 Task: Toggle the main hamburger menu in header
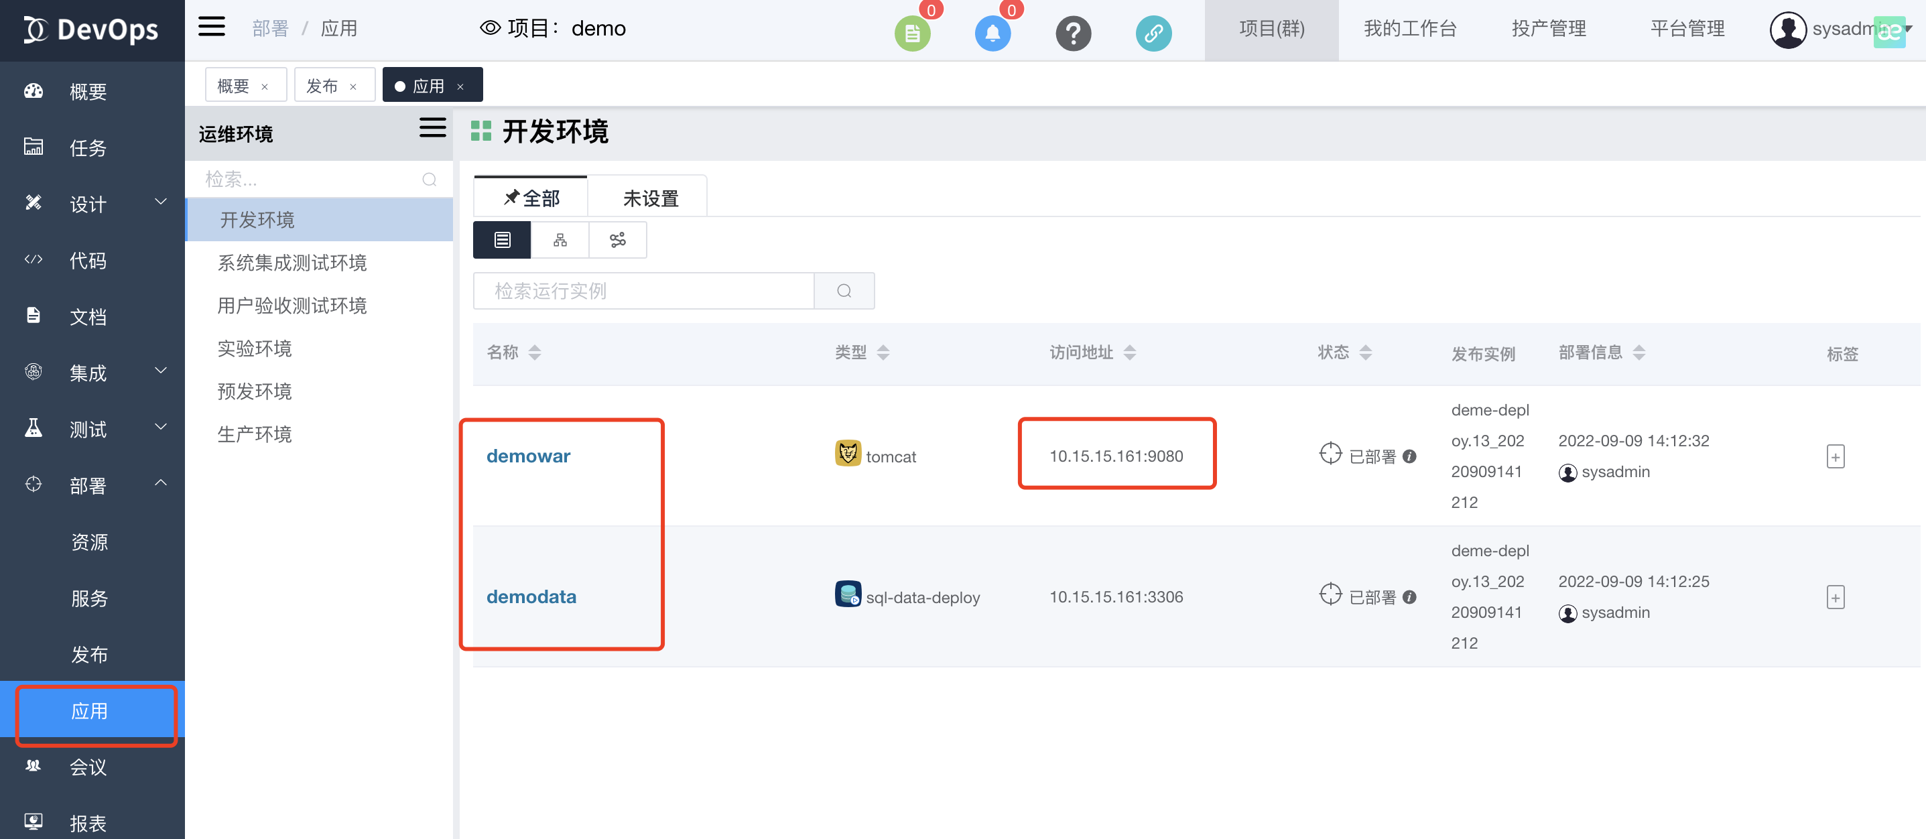coord(212,27)
